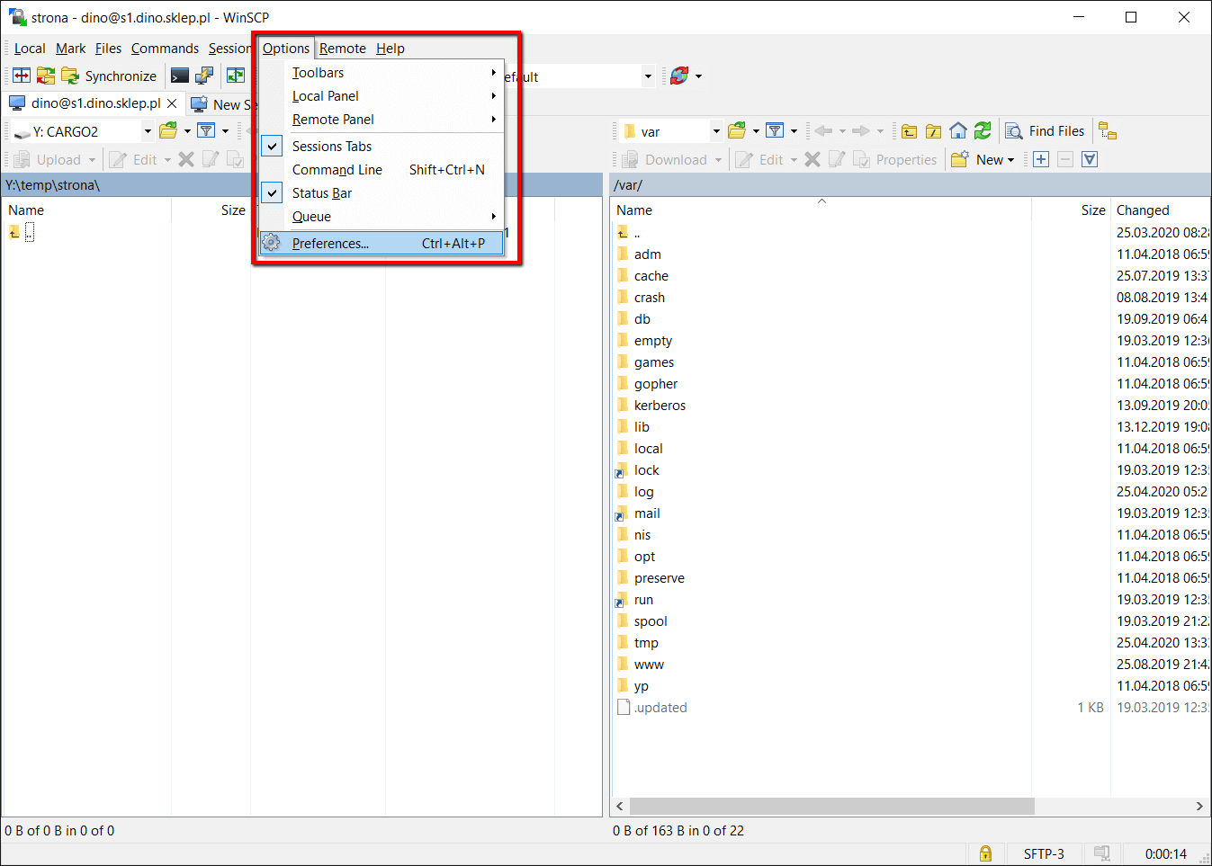
Task: Sort remote panel by Changed column
Action: coord(1161,210)
